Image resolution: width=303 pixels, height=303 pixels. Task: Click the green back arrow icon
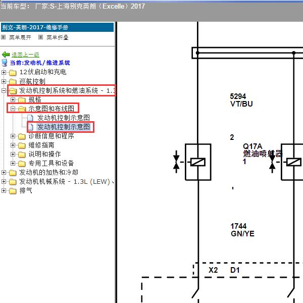pos(6,55)
